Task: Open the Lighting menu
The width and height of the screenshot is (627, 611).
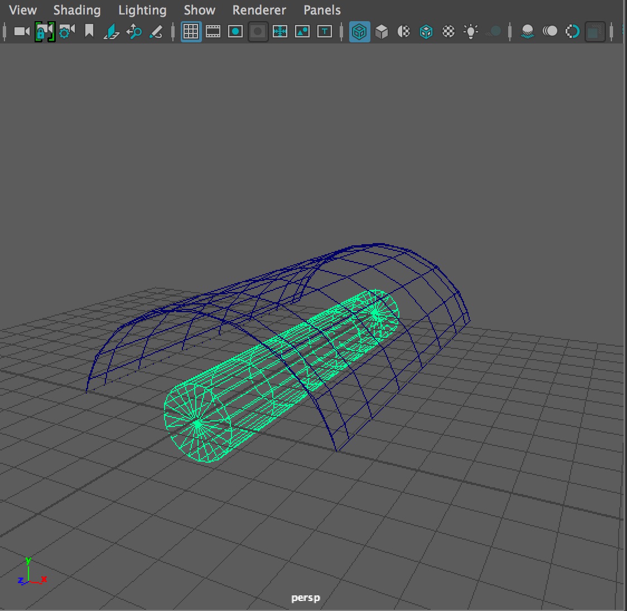Action: tap(142, 10)
